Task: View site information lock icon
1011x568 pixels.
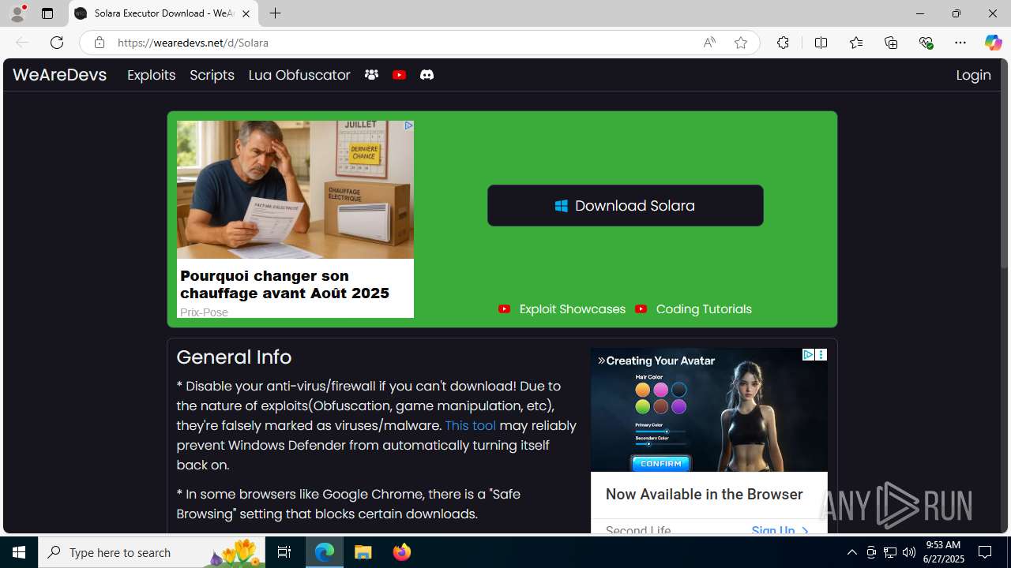Action: [x=99, y=43]
